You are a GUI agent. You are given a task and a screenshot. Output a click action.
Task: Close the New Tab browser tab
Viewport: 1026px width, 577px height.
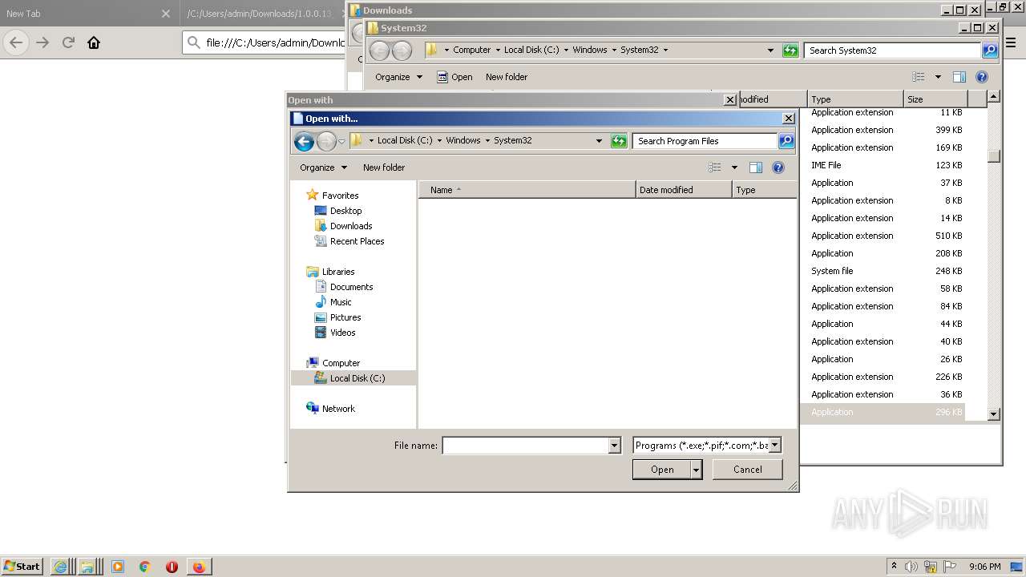pyautogui.click(x=166, y=14)
